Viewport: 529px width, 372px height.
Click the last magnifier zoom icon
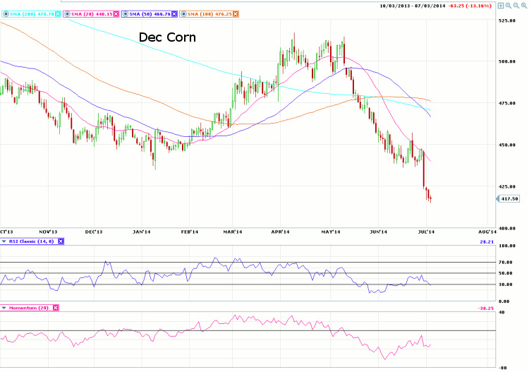[523, 5]
